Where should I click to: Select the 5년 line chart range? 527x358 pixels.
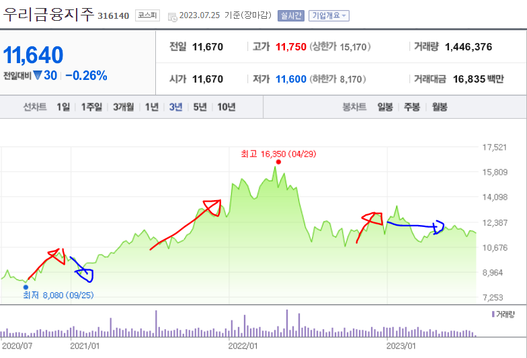point(200,107)
